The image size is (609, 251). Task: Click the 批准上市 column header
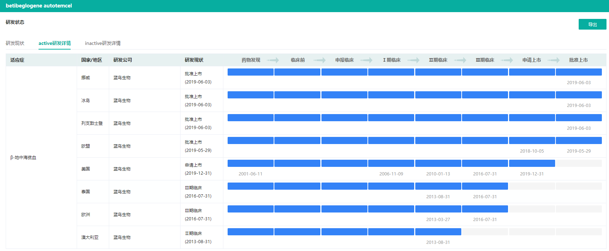tap(578, 60)
